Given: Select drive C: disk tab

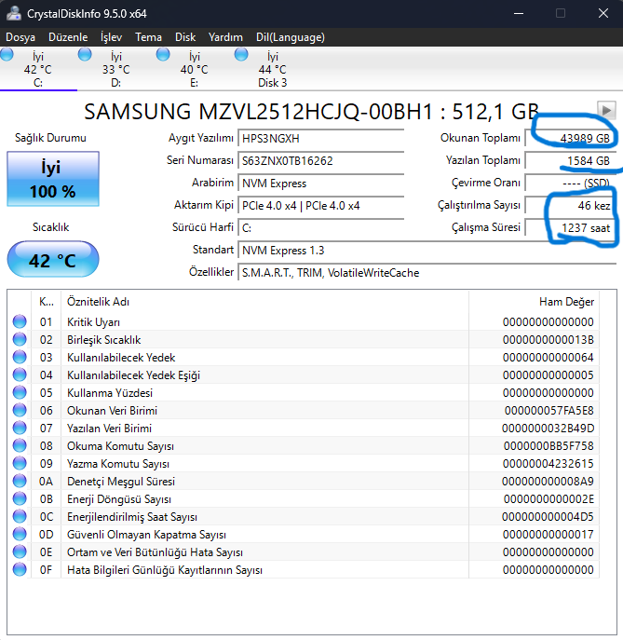Looking at the screenshot, I should 38,69.
